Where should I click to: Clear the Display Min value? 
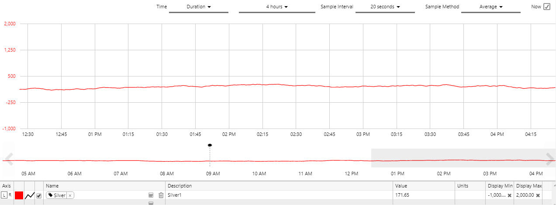point(509,195)
